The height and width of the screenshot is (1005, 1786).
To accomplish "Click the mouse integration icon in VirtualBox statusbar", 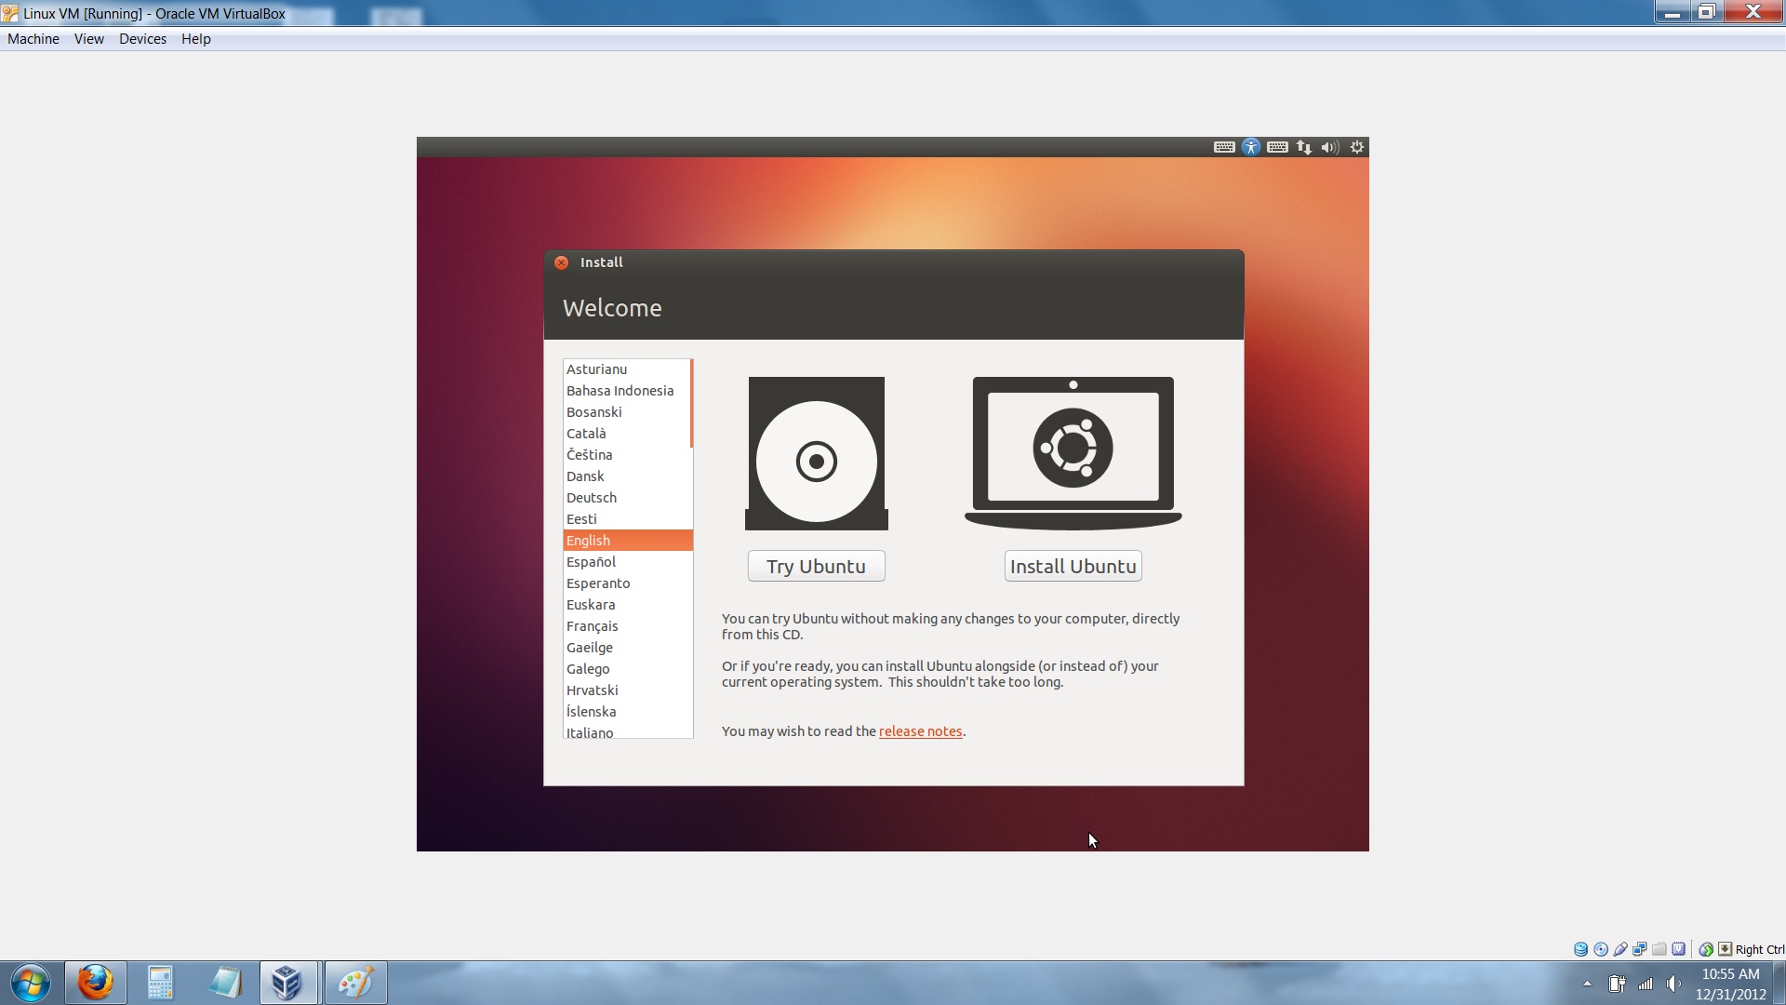I will click(1707, 948).
